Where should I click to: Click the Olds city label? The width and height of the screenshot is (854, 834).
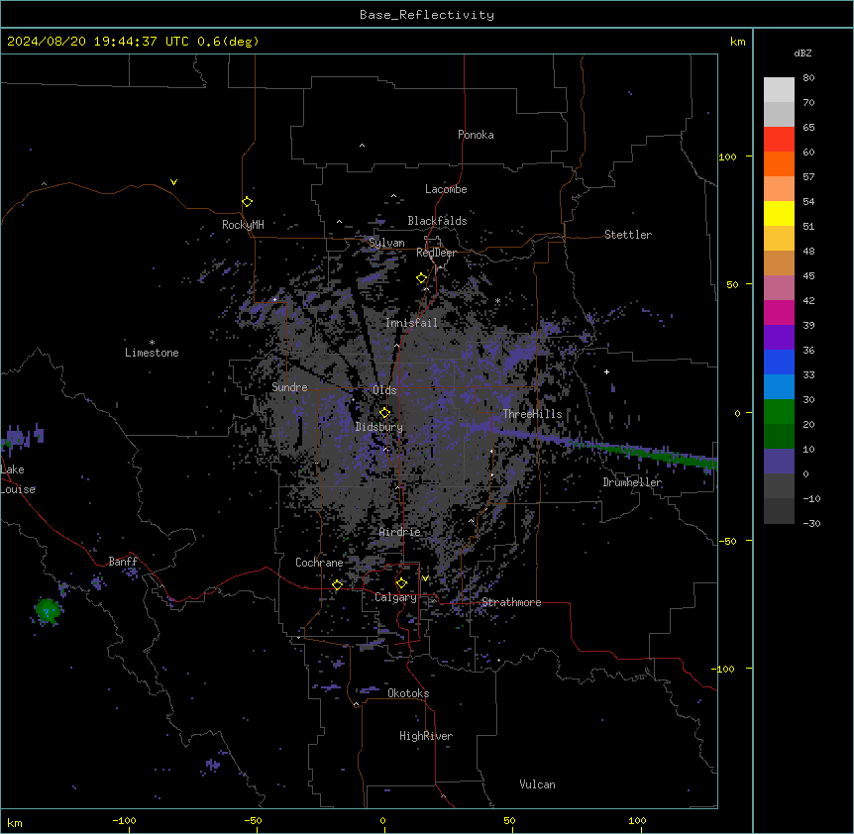point(384,390)
